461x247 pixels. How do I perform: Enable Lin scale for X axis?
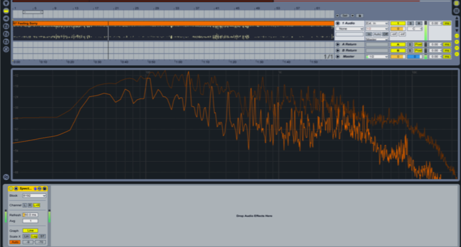point(26,236)
